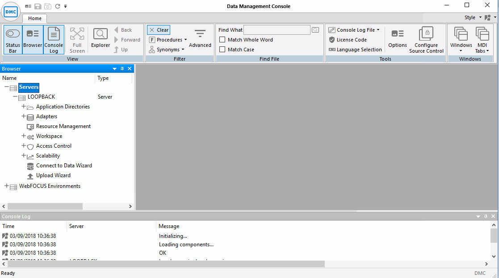Click the first quick access toolbar icon

[x=28, y=6]
